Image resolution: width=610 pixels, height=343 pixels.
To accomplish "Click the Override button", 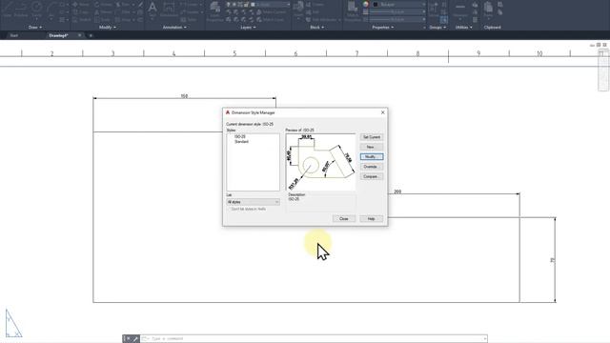I will (x=372, y=167).
